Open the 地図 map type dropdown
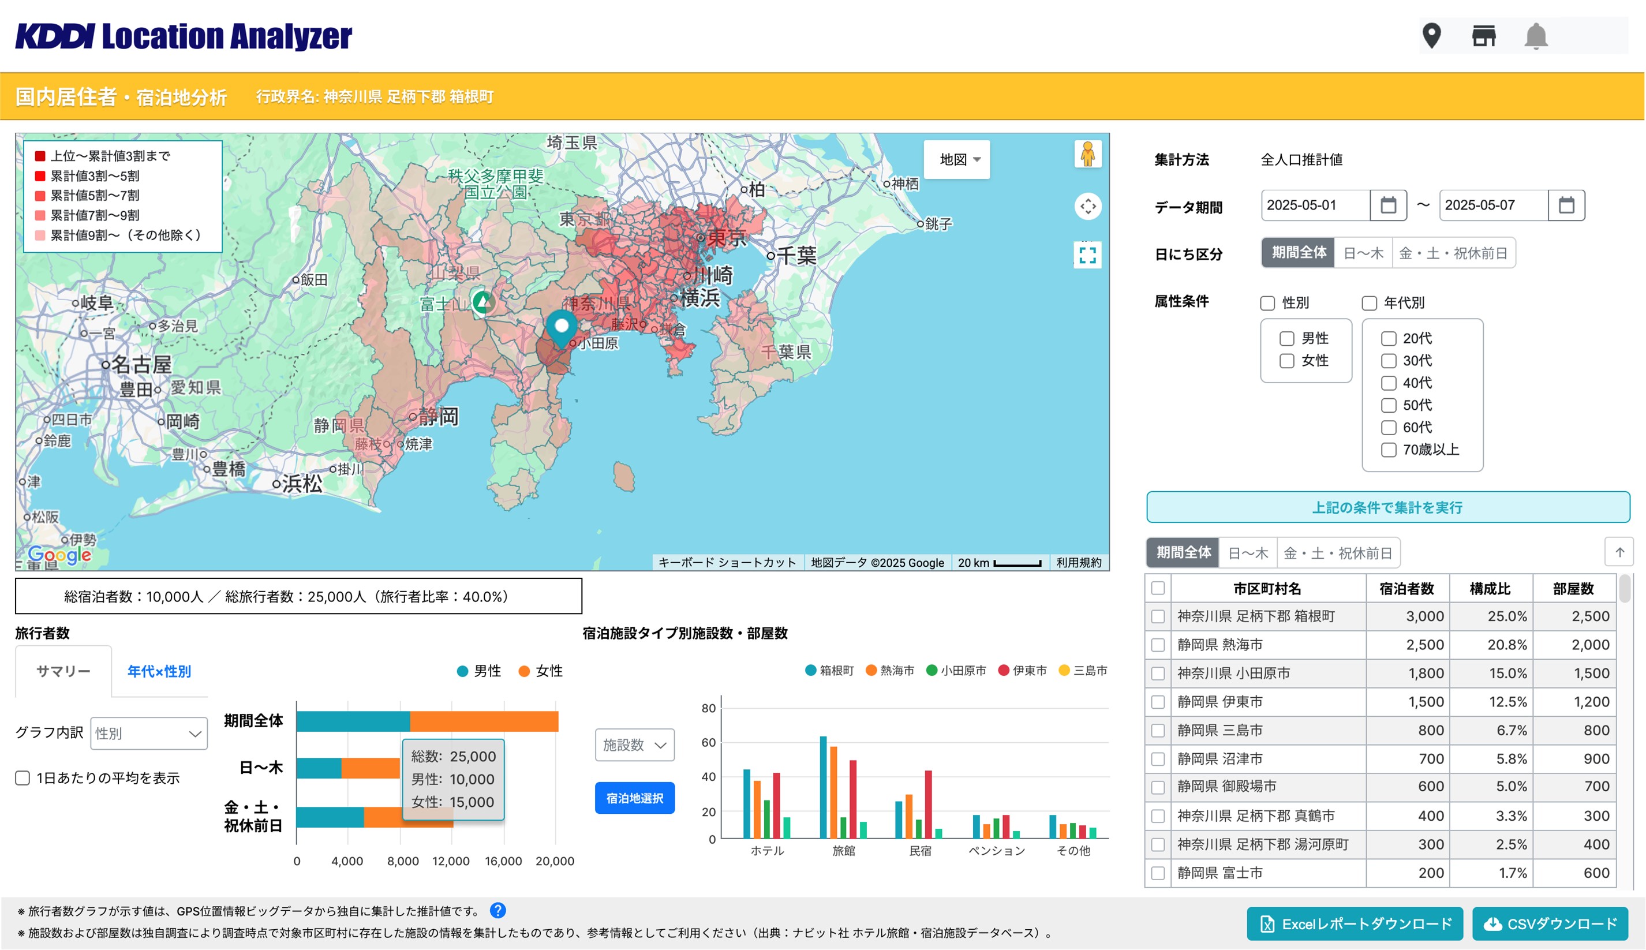This screenshot has height=950, width=1646. coord(957,160)
